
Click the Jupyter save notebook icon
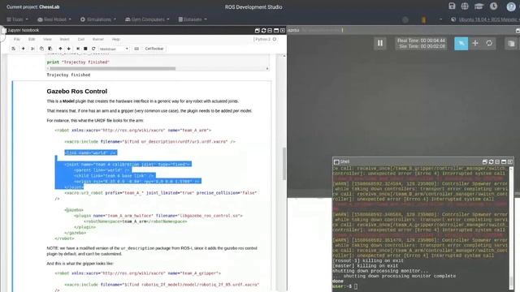coord(13,49)
